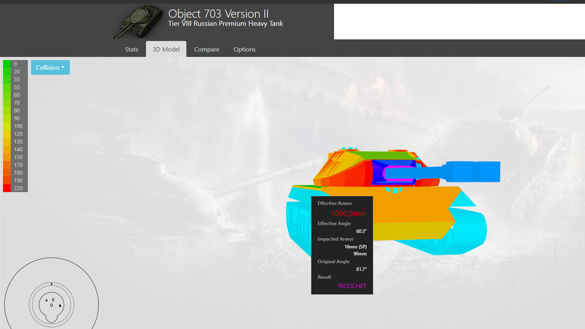This screenshot has width=585, height=329.
Task: Open the Collision dropdown menu
Action: [50, 67]
